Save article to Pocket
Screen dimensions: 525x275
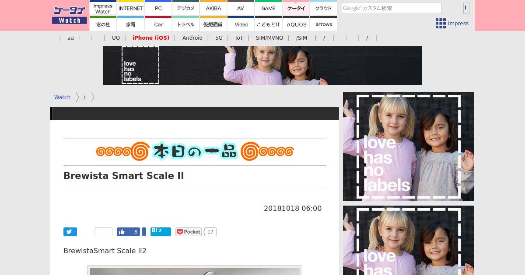coord(189,232)
